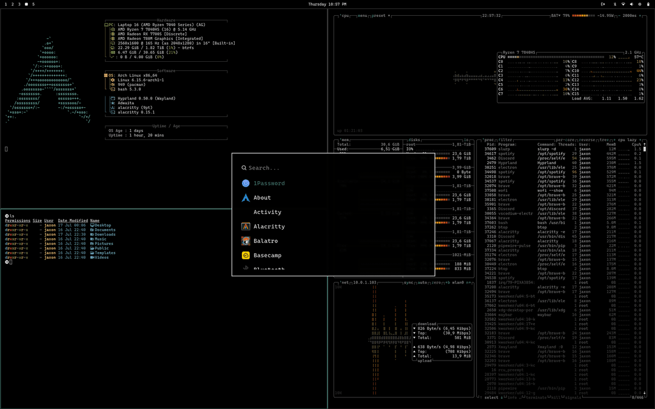655x409 pixels.
Task: Toggle tree view in btop process panel
Action: pyautogui.click(x=605, y=141)
